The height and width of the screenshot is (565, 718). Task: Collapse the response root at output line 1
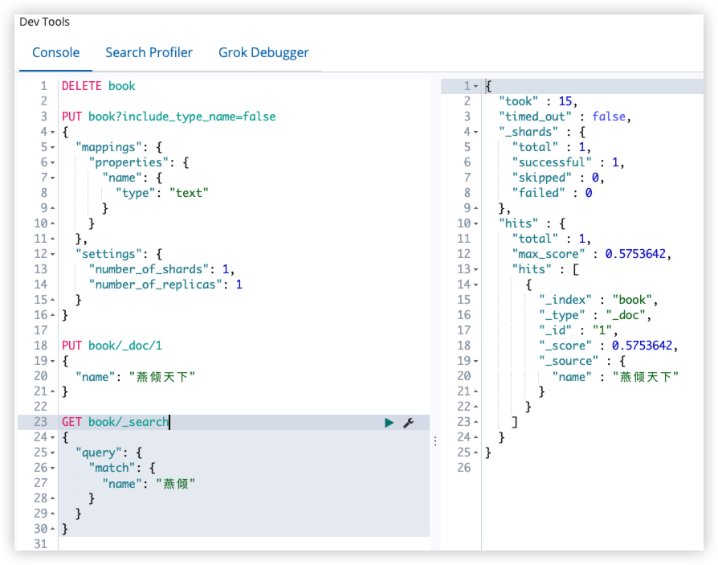coord(475,86)
